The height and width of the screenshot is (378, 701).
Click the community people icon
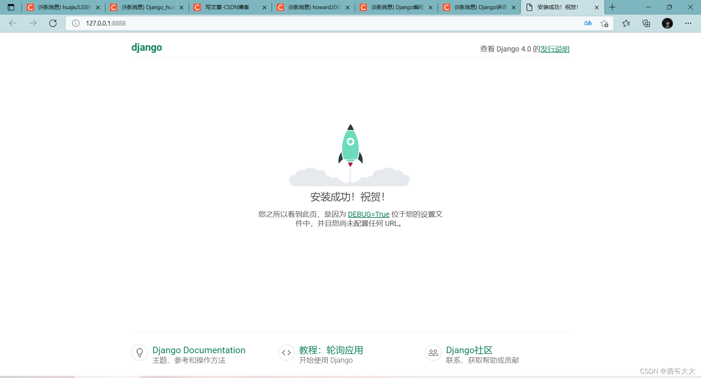pyautogui.click(x=433, y=352)
